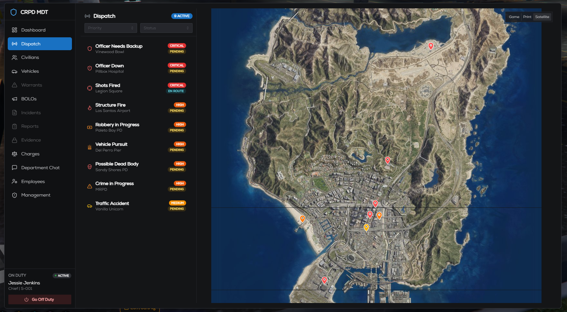Viewport: 567px width, 312px height.
Task: Click the CRPD MDT shield logo icon
Action: click(x=14, y=12)
